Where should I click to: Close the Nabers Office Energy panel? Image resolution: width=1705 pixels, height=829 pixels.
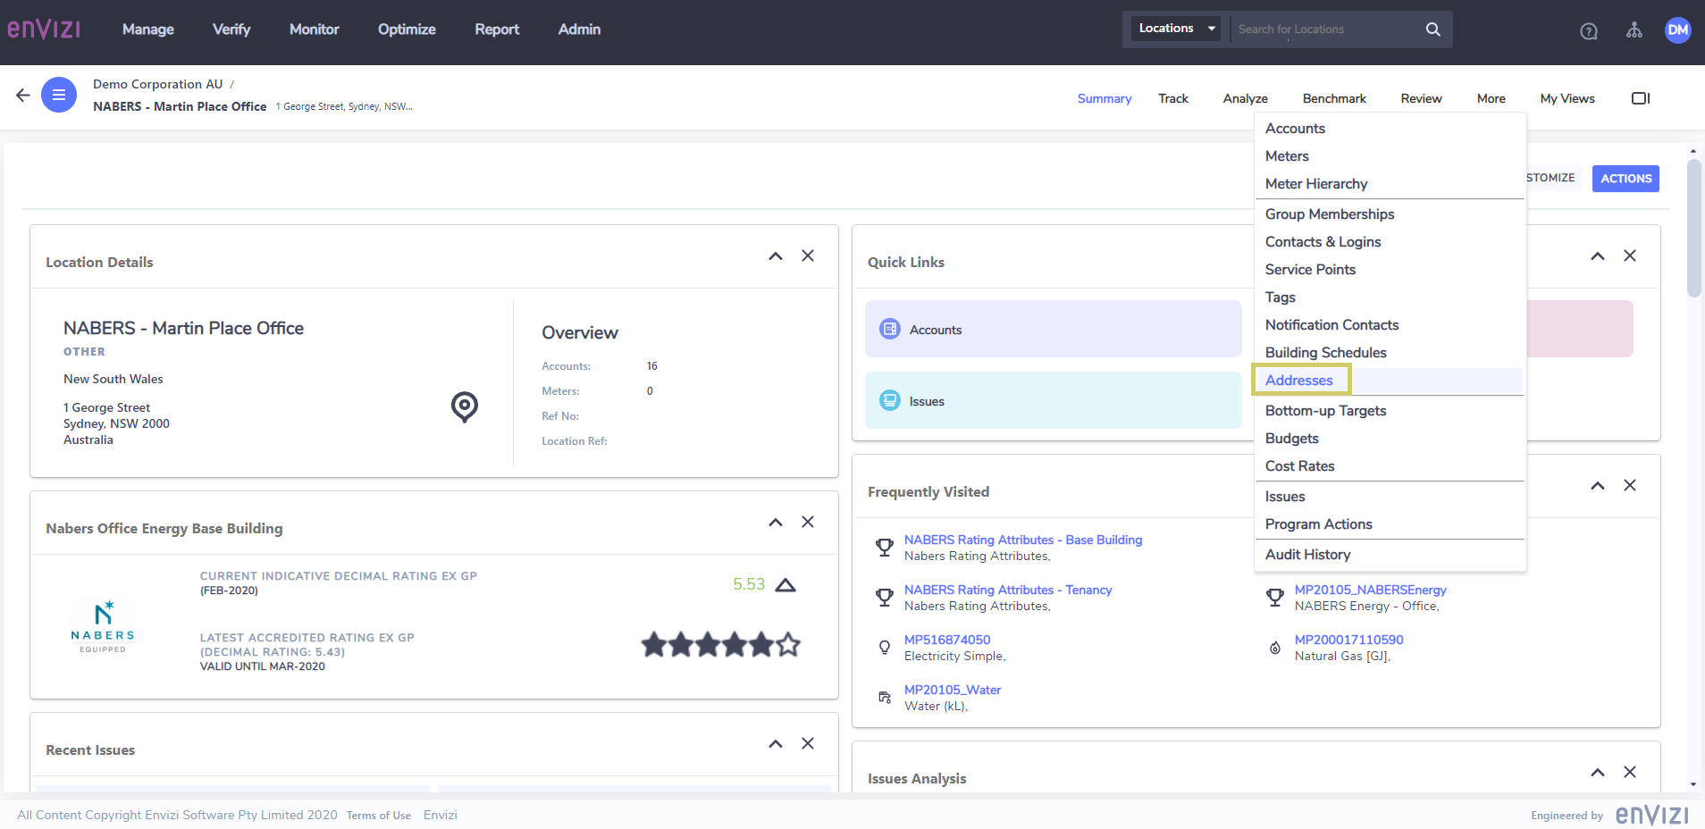(x=808, y=522)
